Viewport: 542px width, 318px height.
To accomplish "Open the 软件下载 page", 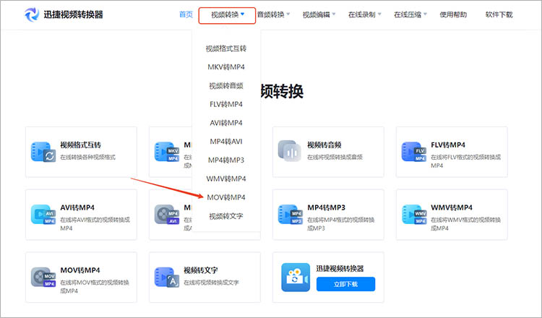I will [x=499, y=14].
